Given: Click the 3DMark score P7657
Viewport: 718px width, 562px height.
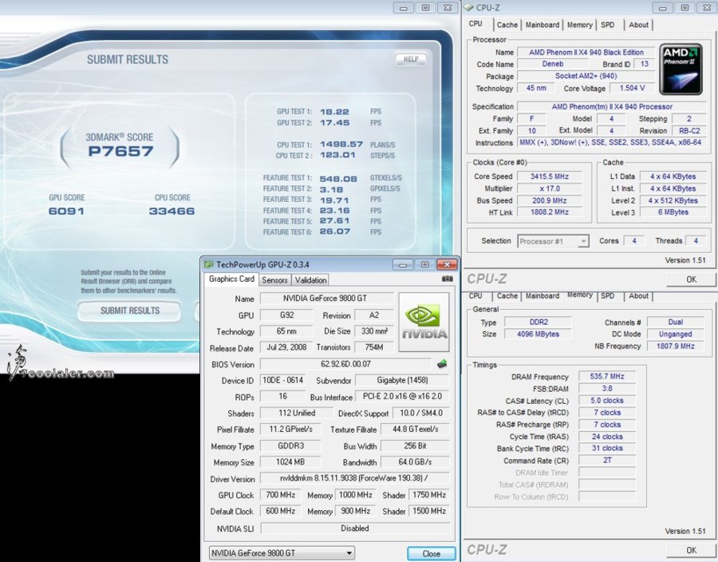Looking at the screenshot, I should [x=120, y=151].
